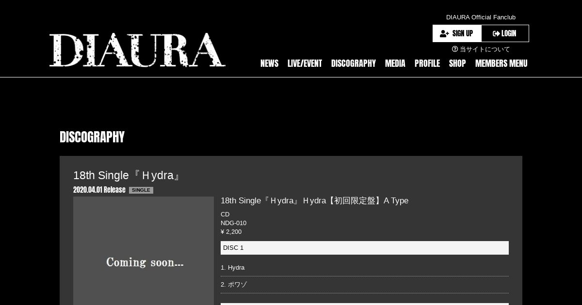The image size is (582, 305).
Task: Click the 18th Single 『Hydra』 title
Action: click(x=128, y=175)
